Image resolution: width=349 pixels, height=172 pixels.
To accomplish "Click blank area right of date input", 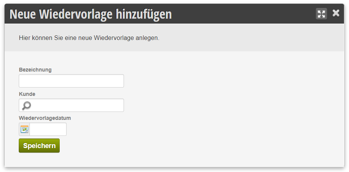I will click(200, 129).
